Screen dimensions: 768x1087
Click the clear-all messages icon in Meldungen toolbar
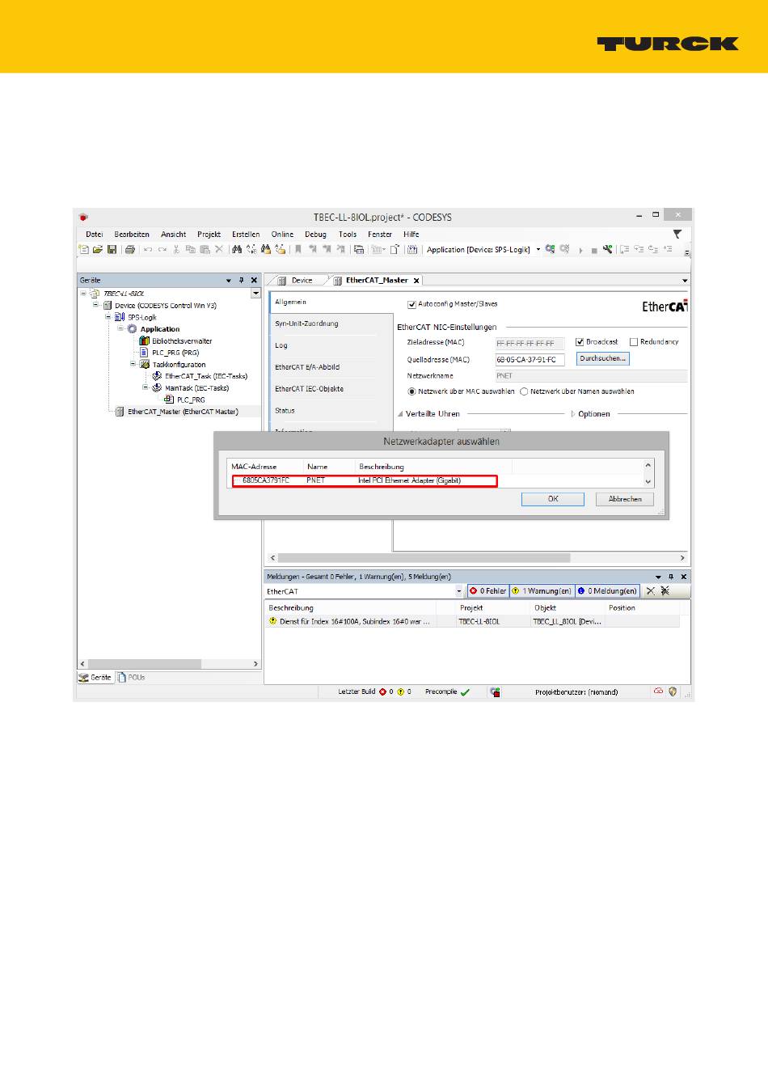(x=665, y=591)
